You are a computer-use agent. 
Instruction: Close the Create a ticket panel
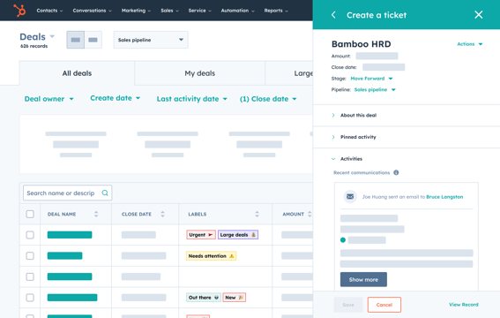[478, 15]
